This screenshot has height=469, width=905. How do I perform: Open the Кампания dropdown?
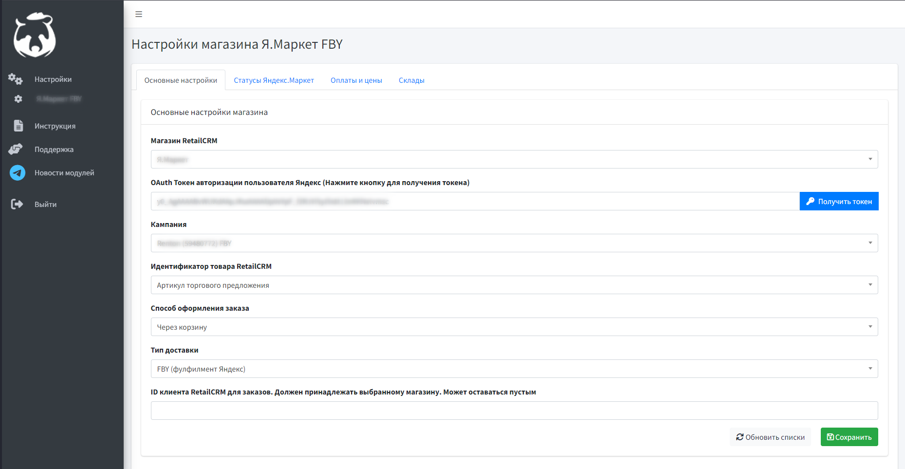[514, 243]
